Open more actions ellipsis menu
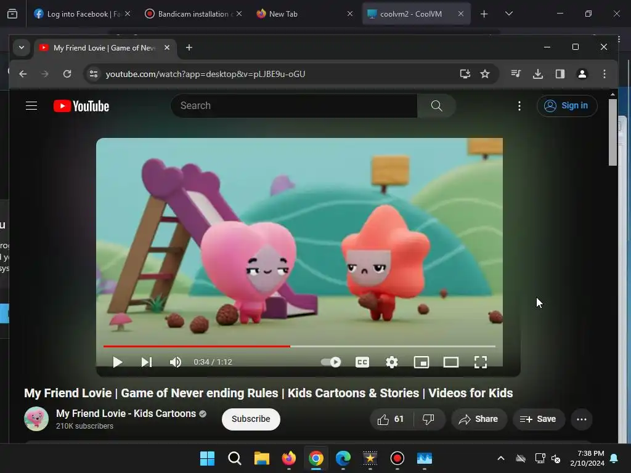Image resolution: width=631 pixels, height=473 pixels. 582,419
